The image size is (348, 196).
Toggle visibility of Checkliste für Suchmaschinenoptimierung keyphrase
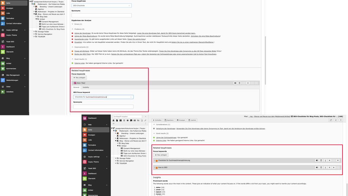coord(317,160)
